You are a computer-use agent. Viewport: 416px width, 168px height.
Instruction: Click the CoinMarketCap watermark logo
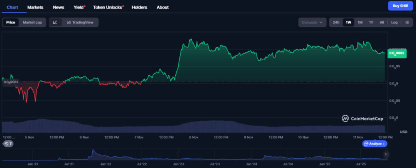point(362,119)
